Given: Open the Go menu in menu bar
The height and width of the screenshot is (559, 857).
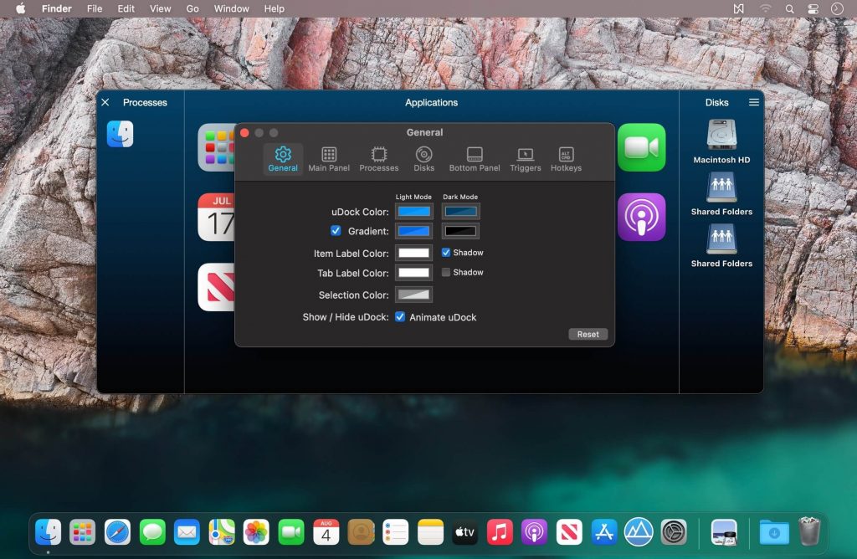Looking at the screenshot, I should click(192, 8).
